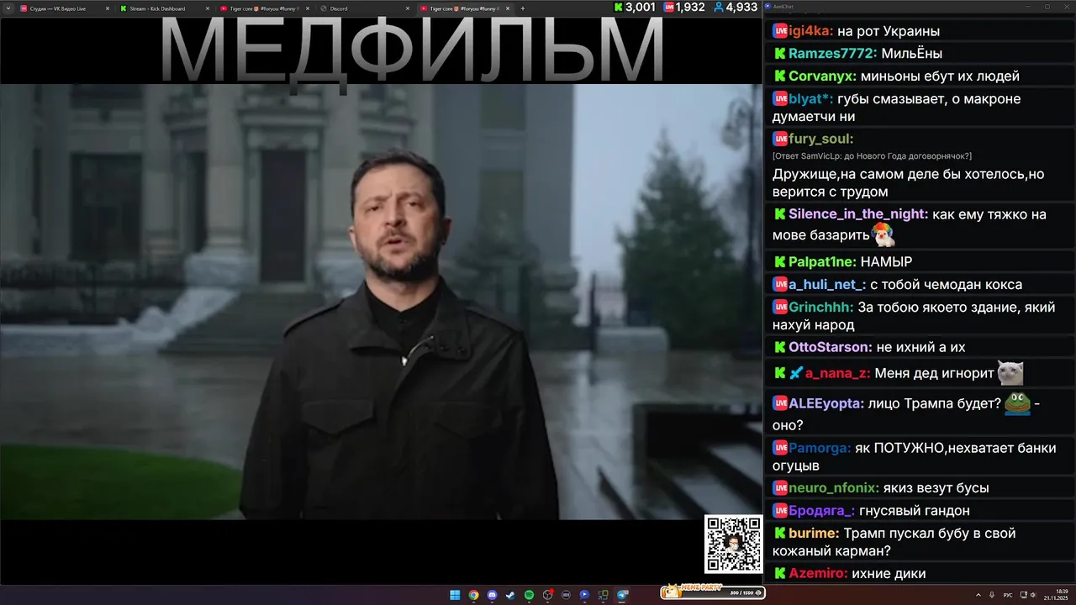Click username fury_soul in chat

(x=821, y=139)
